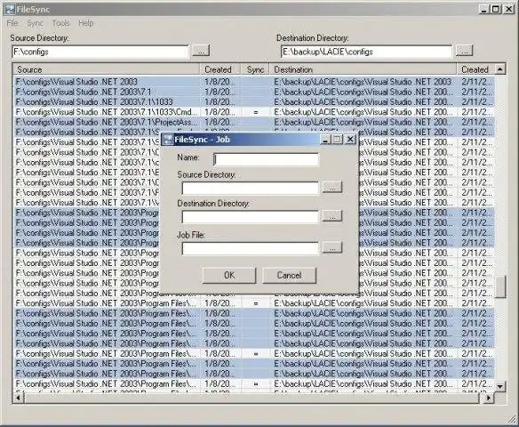Viewport: 519px width, 427px height.
Task: Sort by the destination Created column header
Action: click(475, 69)
